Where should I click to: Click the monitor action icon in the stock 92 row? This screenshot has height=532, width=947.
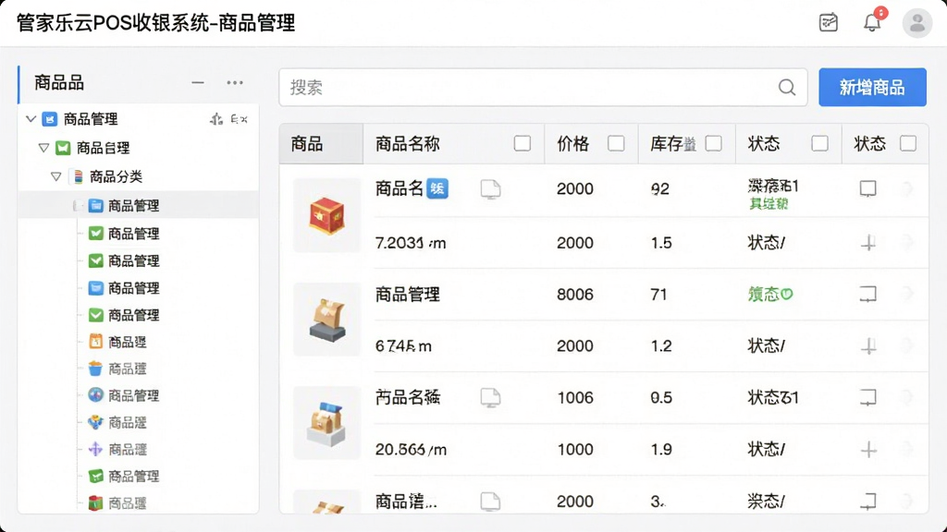pyautogui.click(x=867, y=188)
